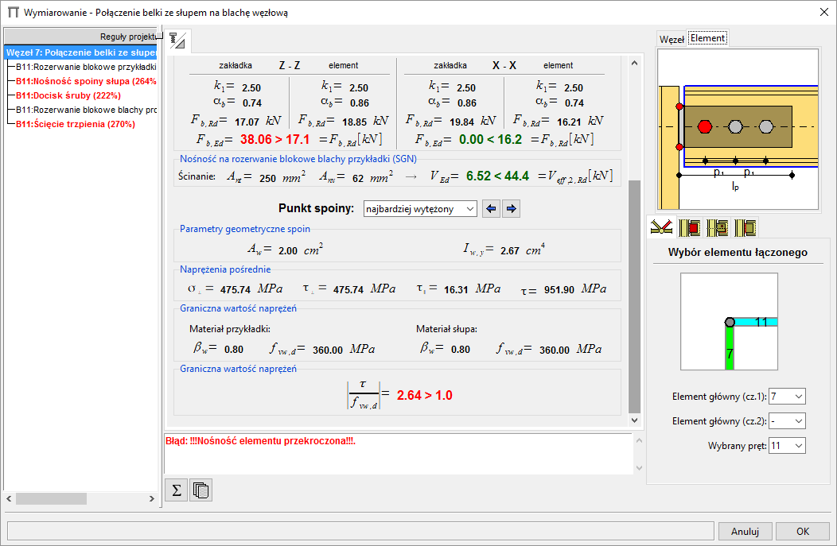Click the copy documents icon button
This screenshot has width=837, height=546.
tap(202, 490)
